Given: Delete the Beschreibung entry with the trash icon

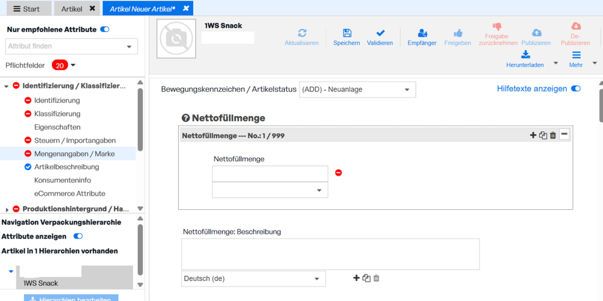Looking at the screenshot, I should pos(377,278).
